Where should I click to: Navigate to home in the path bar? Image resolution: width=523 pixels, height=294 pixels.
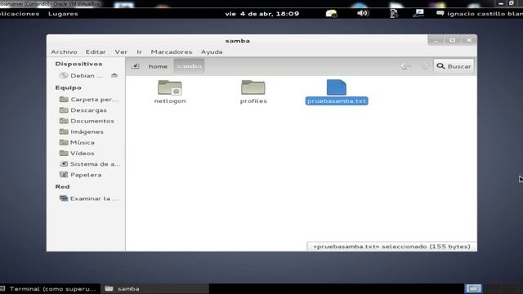158,66
